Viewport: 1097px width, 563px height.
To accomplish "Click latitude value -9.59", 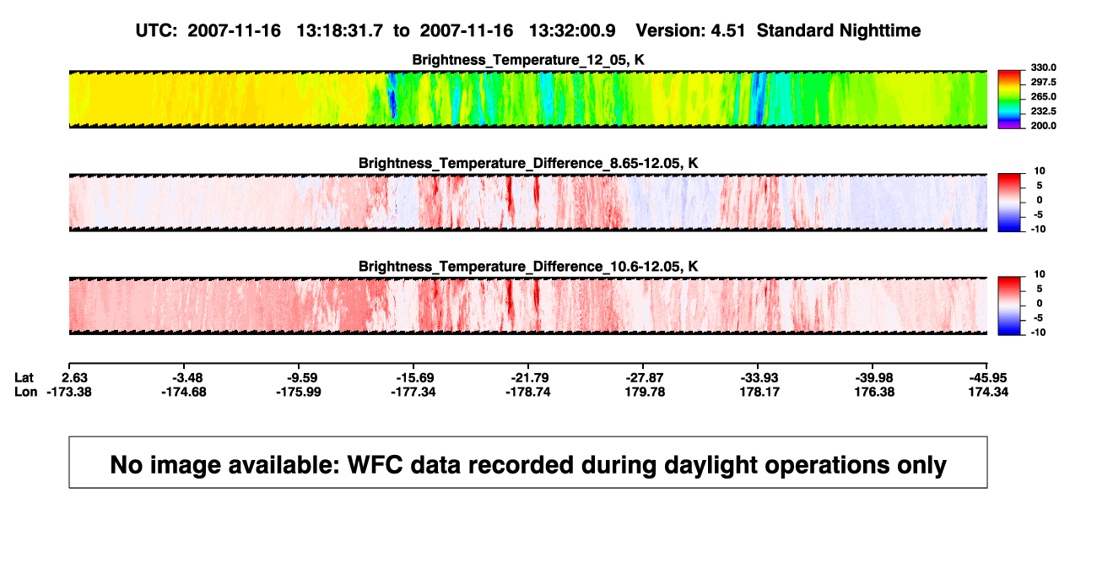I will coord(298,377).
